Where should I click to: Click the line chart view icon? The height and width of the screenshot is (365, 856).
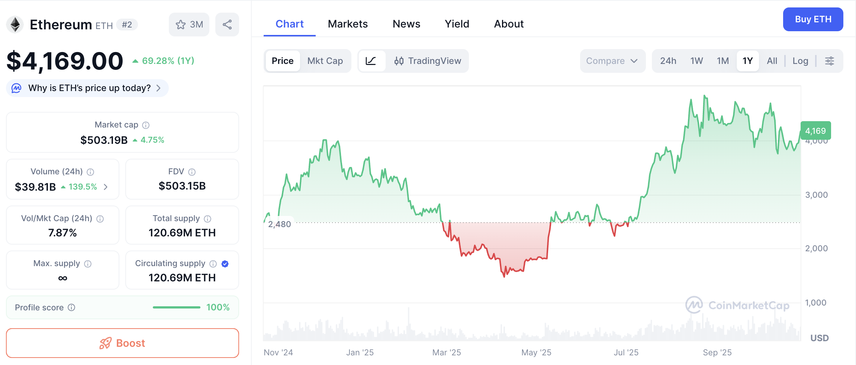[371, 61]
